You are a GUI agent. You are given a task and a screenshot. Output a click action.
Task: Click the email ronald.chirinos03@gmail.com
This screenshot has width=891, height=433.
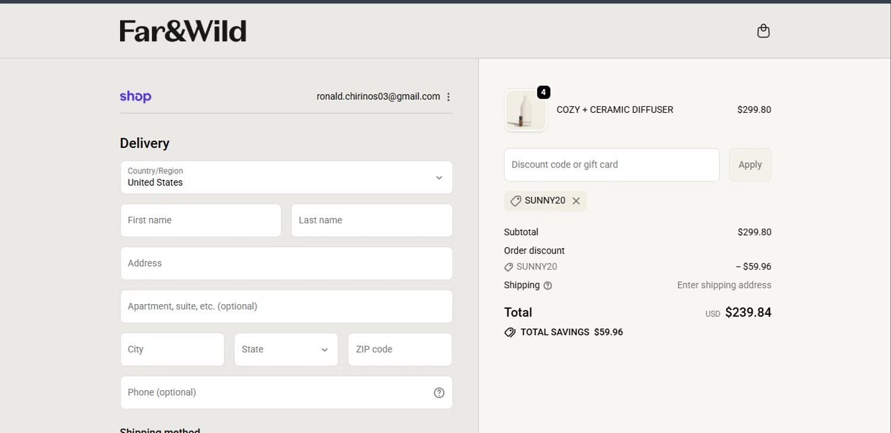click(x=378, y=96)
